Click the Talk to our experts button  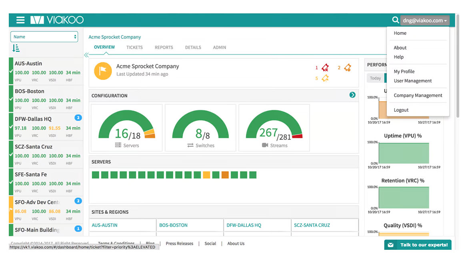[x=418, y=245]
